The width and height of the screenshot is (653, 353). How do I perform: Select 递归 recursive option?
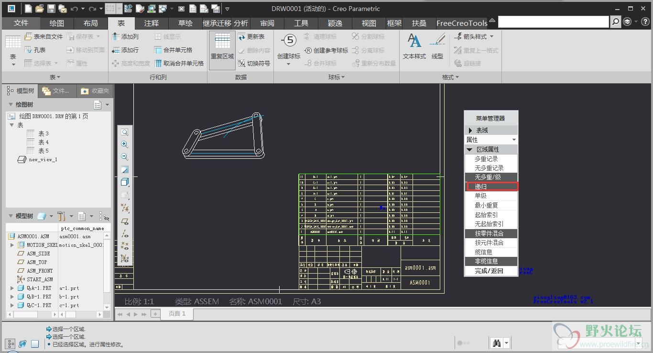(491, 187)
